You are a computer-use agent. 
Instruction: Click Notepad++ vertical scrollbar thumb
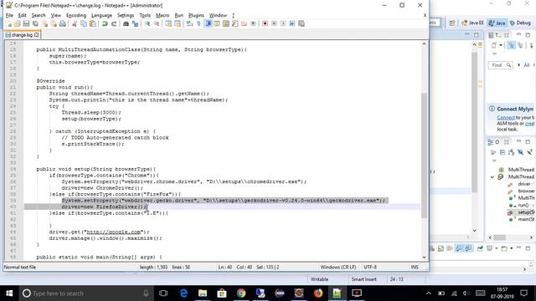pyautogui.click(x=424, y=156)
